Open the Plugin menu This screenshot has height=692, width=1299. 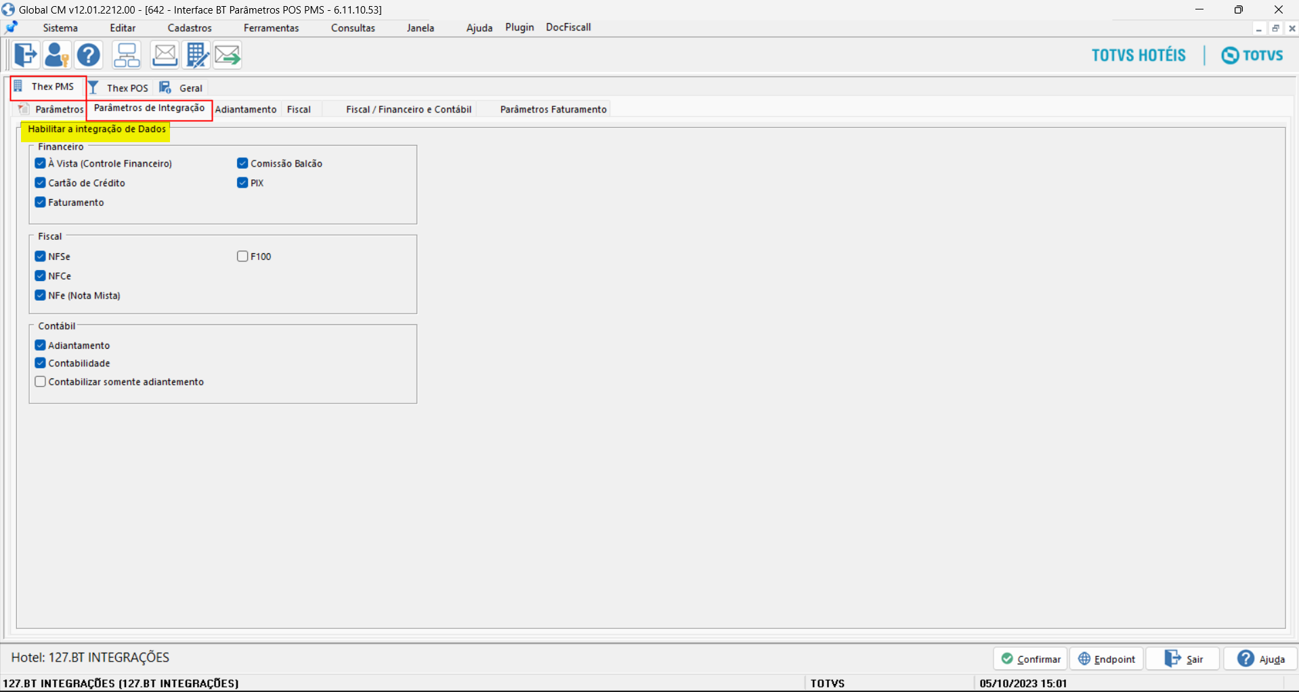pos(519,27)
